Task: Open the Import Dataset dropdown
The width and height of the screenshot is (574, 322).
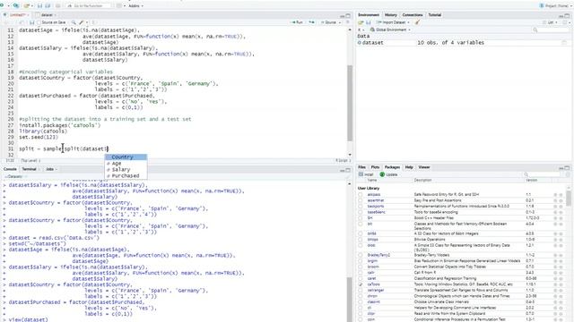Action: 393,22
